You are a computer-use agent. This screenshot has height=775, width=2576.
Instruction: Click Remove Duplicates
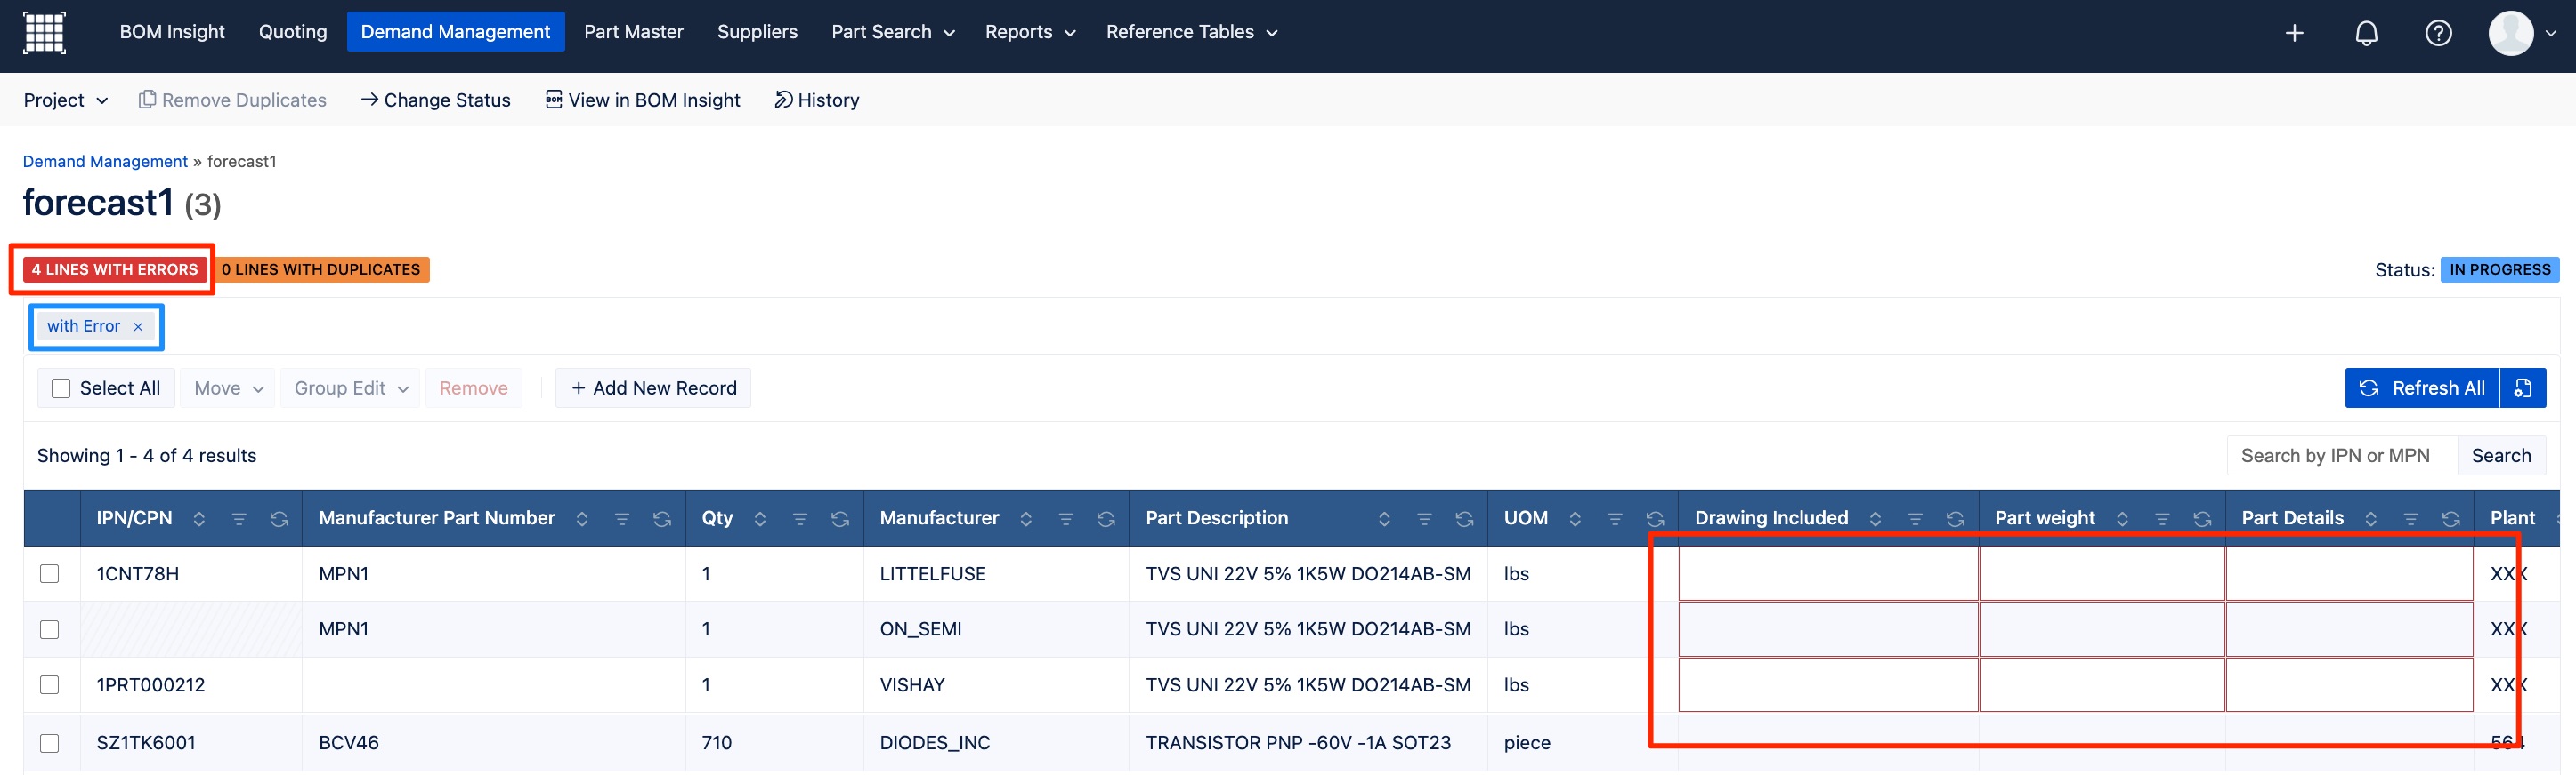click(x=233, y=100)
